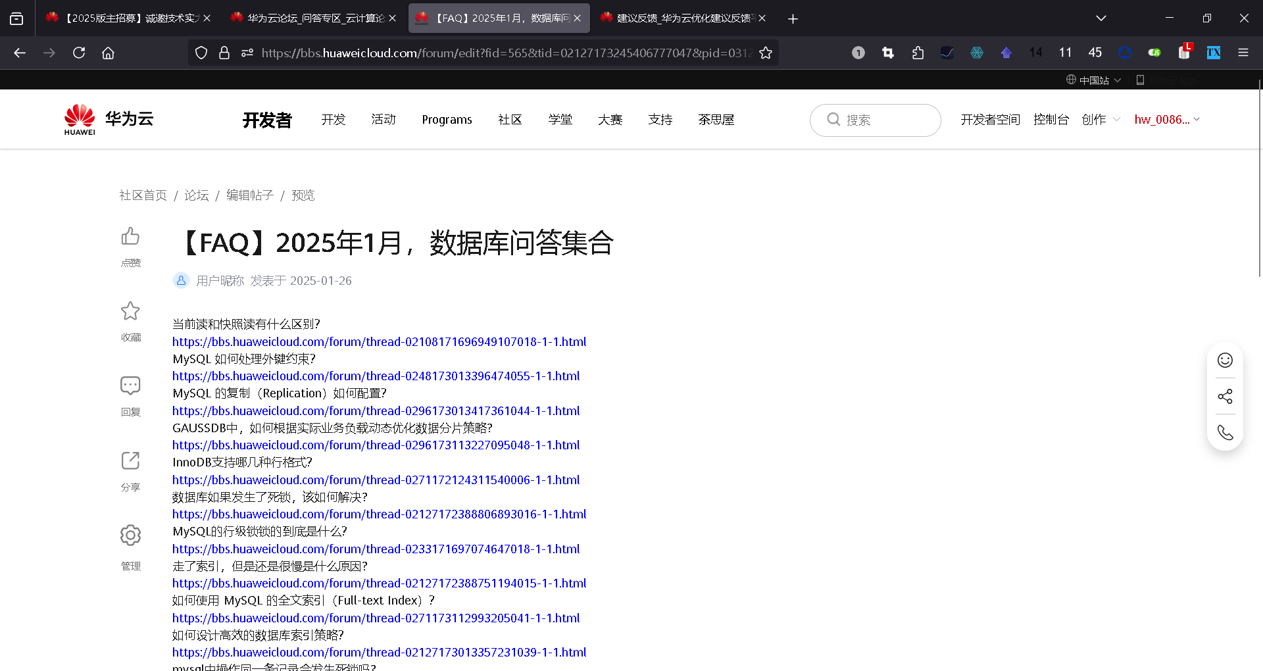Screen dimensions: 1263x671
Task: Open InnoDB row format link 4311540006
Action: pos(376,480)
